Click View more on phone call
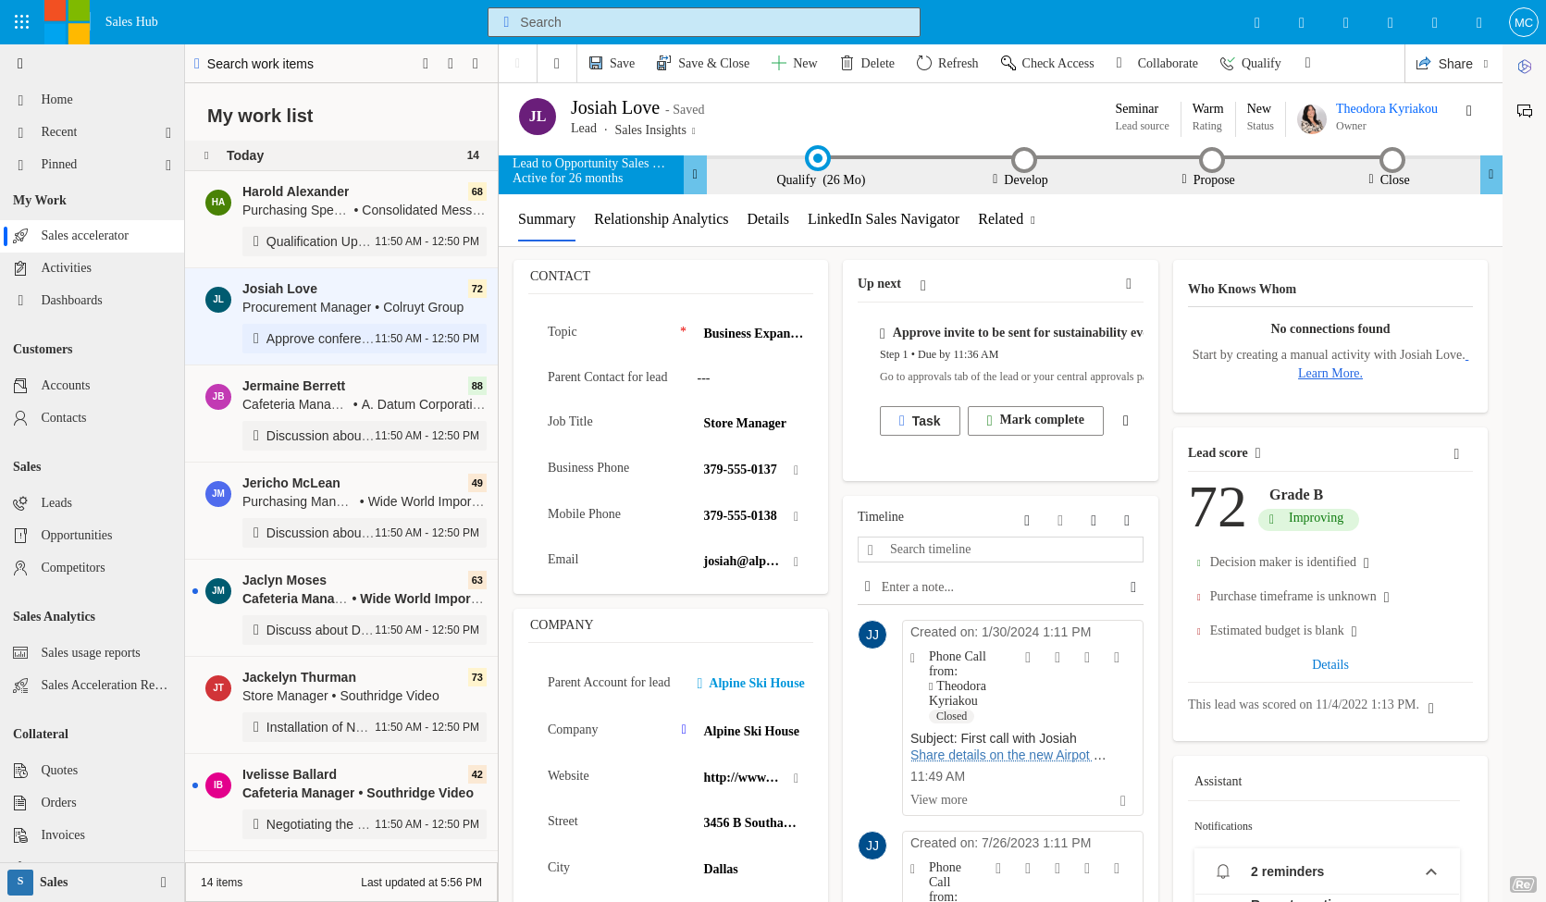 [x=939, y=800]
